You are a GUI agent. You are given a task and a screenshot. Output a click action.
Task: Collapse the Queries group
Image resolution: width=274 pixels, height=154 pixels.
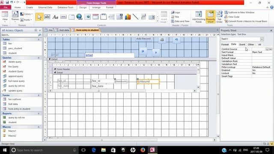[39, 58]
